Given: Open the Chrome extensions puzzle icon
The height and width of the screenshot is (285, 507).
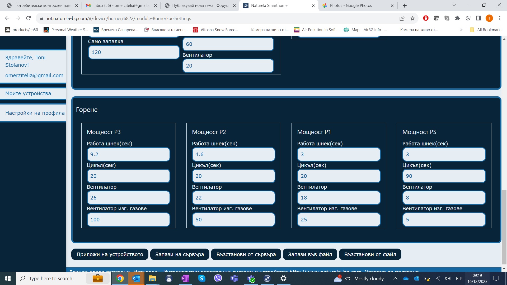Looking at the screenshot, I should coord(457,18).
